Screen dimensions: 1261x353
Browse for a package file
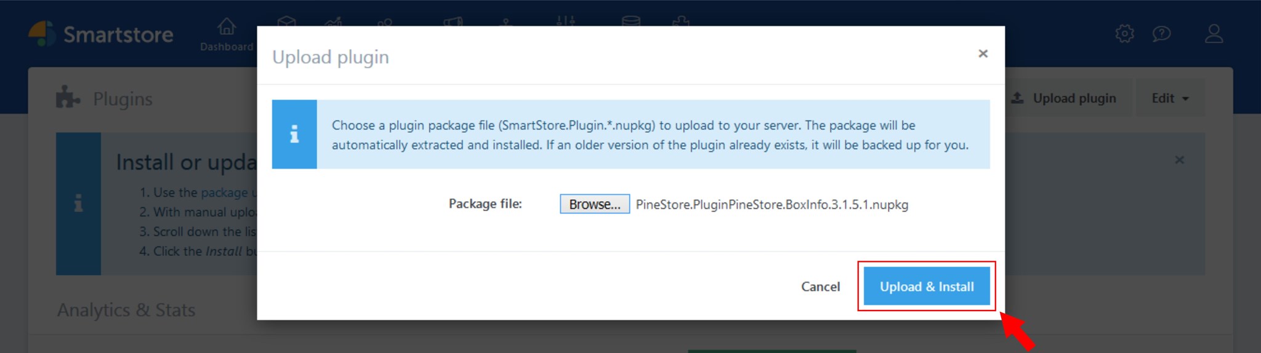[594, 204]
